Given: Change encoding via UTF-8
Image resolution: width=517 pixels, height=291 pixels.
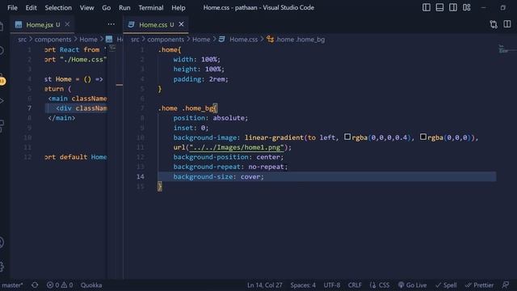Looking at the screenshot, I should 332,285.
